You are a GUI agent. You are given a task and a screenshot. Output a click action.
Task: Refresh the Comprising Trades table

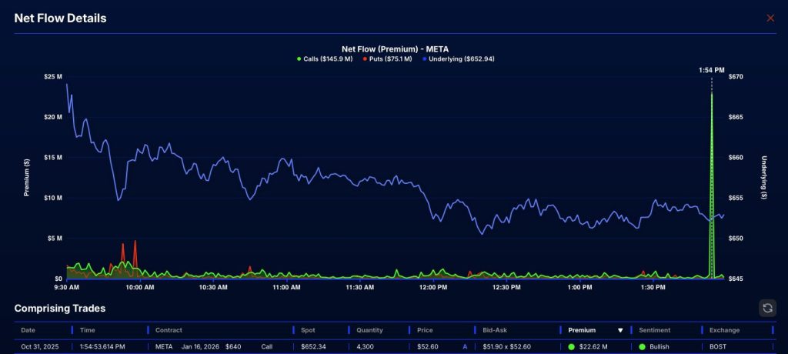pyautogui.click(x=767, y=308)
